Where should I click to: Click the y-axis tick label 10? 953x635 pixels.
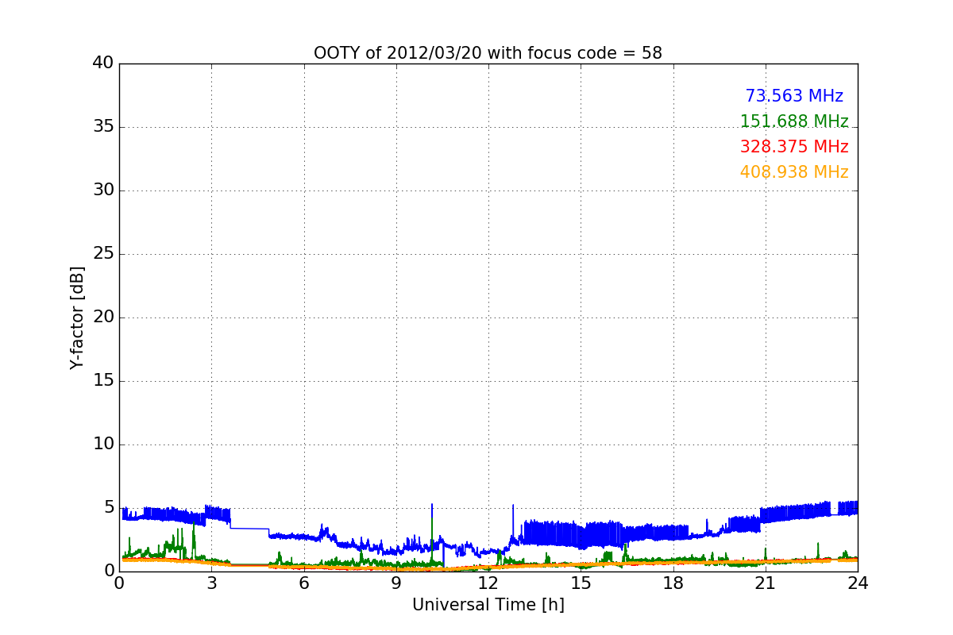click(103, 444)
